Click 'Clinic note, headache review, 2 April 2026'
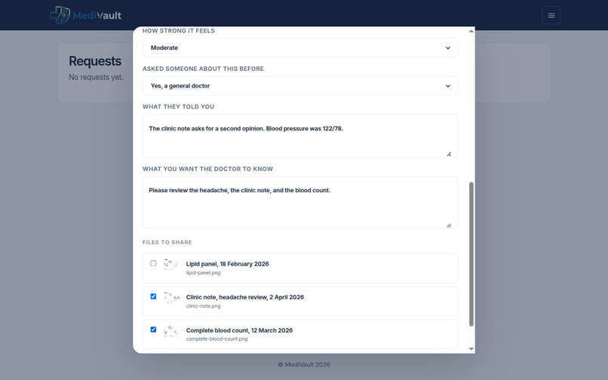 [244, 297]
